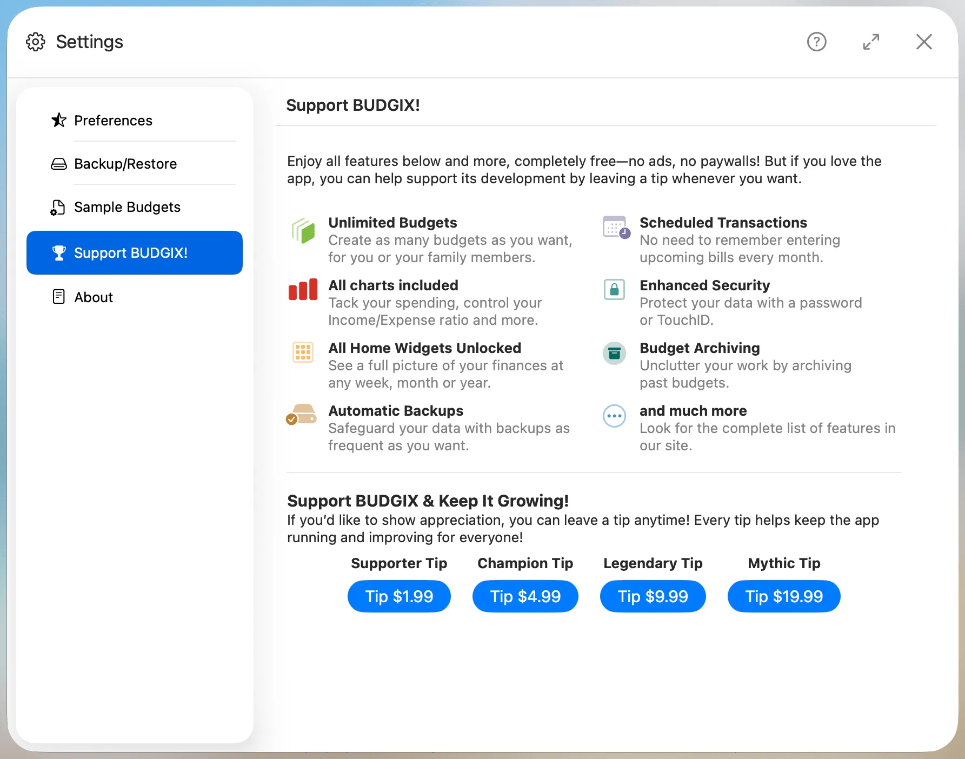965x759 pixels.
Task: Click the Home Widgets grid icon
Action: tap(303, 352)
